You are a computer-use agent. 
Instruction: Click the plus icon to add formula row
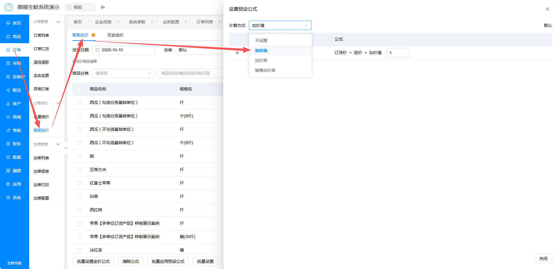(237, 53)
